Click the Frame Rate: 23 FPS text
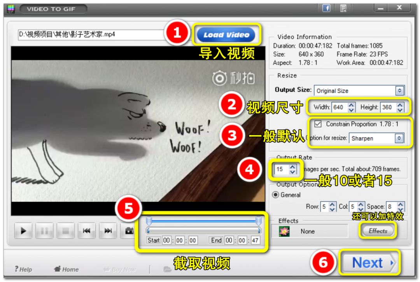The width and height of the screenshot is (420, 282). click(x=362, y=54)
